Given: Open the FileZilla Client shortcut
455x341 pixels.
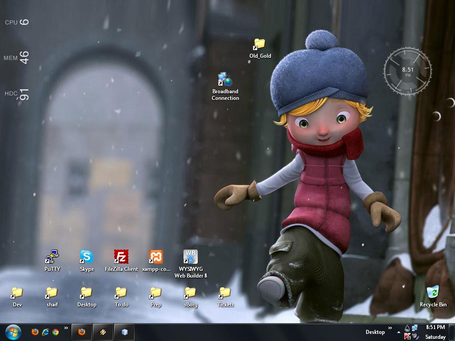Looking at the screenshot, I should (x=121, y=257).
